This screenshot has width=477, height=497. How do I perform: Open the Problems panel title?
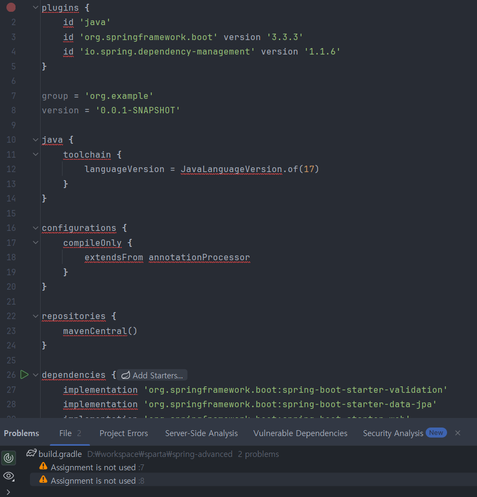point(21,433)
